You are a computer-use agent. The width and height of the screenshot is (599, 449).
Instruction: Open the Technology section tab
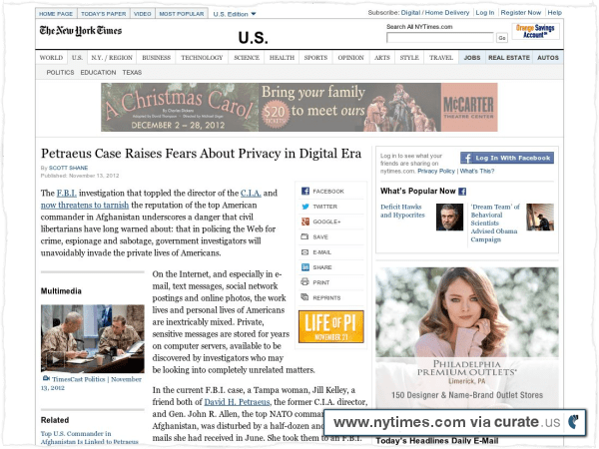(202, 58)
